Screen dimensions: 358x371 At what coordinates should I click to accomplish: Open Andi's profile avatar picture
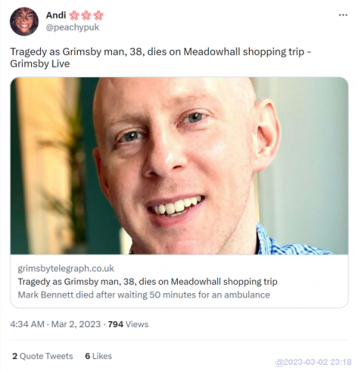(24, 22)
